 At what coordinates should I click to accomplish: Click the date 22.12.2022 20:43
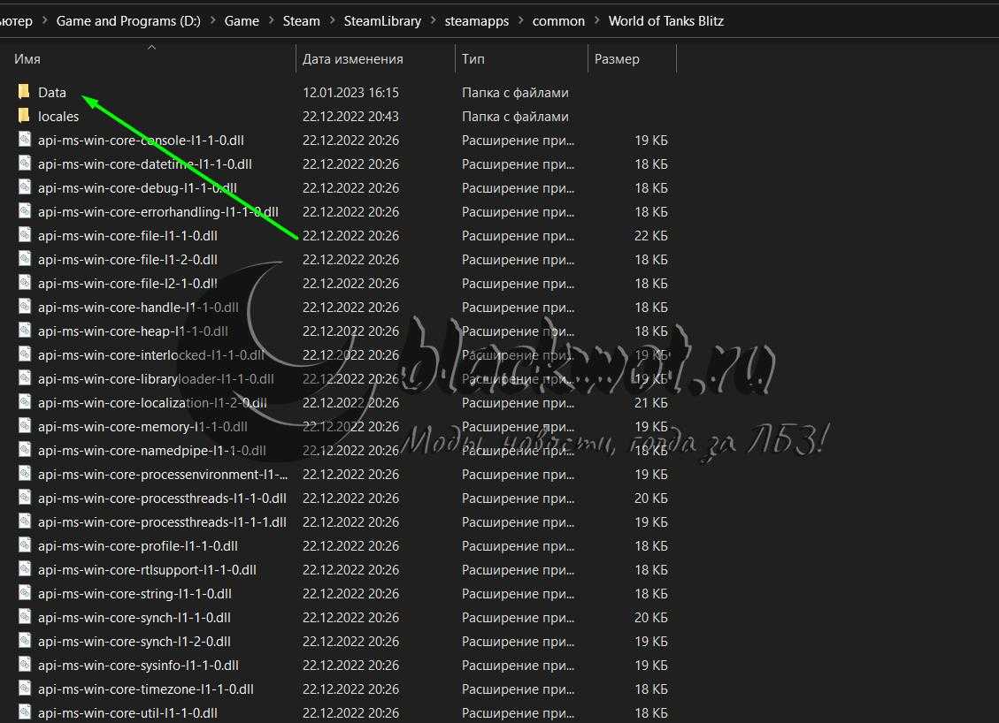tap(350, 117)
